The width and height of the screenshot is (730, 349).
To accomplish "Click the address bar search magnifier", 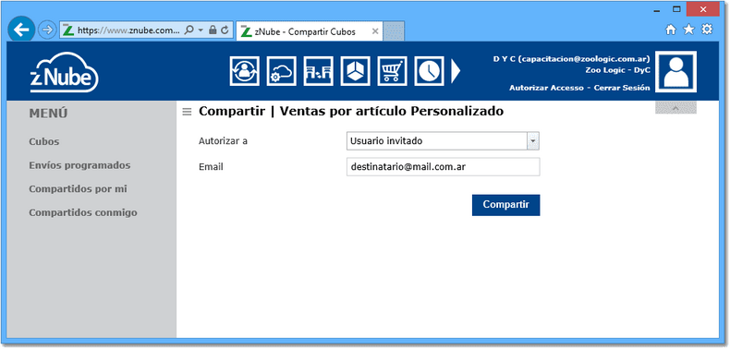I will (189, 30).
